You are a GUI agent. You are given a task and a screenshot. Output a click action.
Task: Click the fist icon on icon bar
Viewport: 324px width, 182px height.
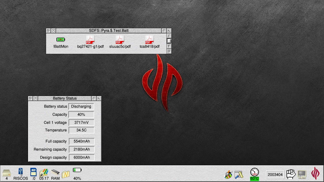(291, 174)
